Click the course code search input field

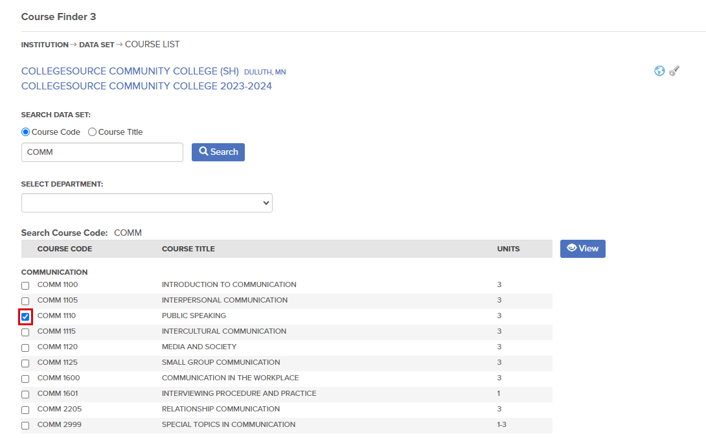click(x=102, y=152)
